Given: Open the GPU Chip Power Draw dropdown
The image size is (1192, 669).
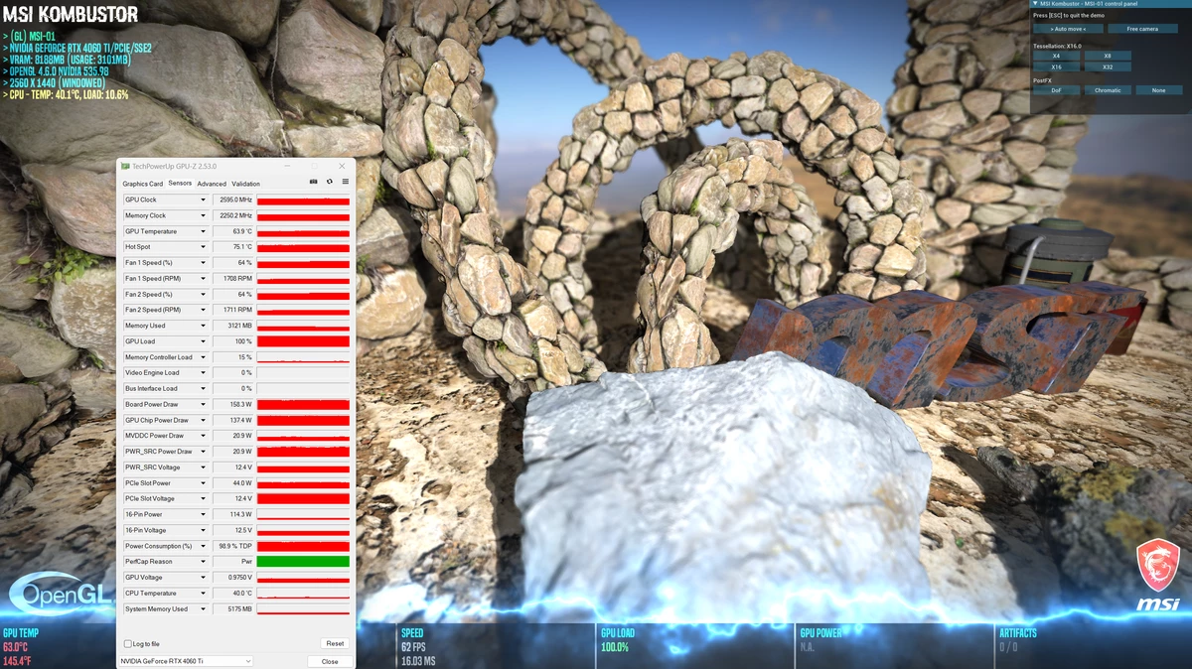Looking at the screenshot, I should point(204,420).
